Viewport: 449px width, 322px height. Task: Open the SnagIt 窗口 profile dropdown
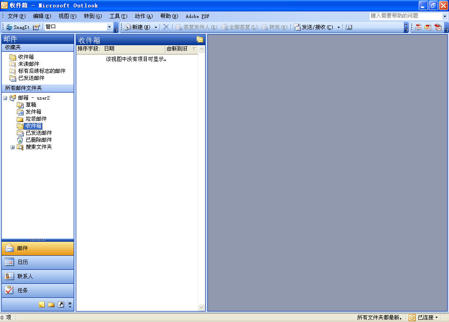(109, 27)
